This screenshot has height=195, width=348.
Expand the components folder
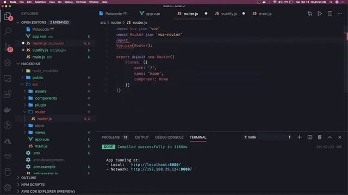25,98
